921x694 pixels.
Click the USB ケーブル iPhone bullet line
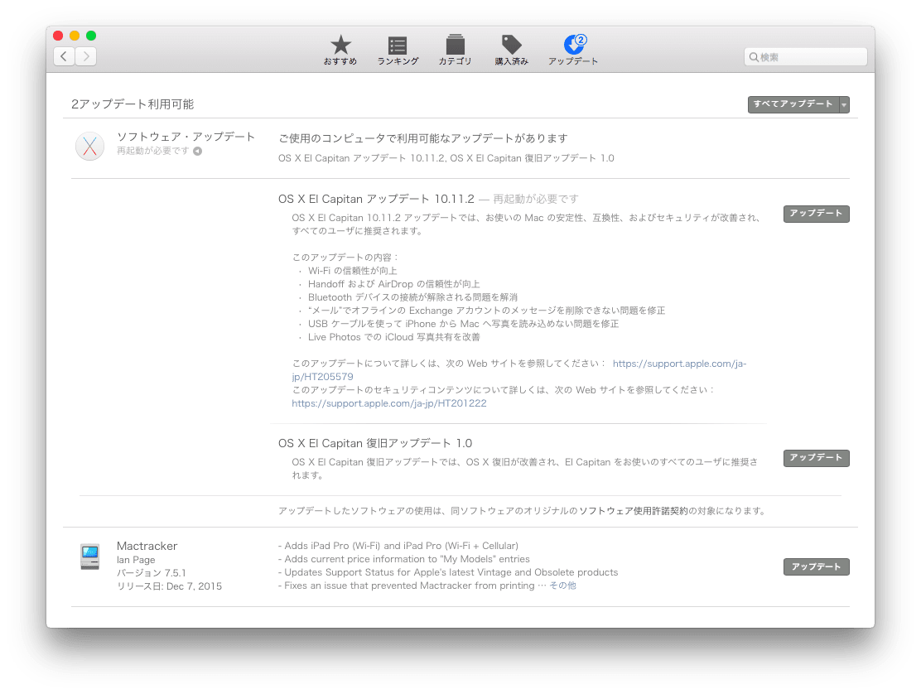[x=463, y=324]
